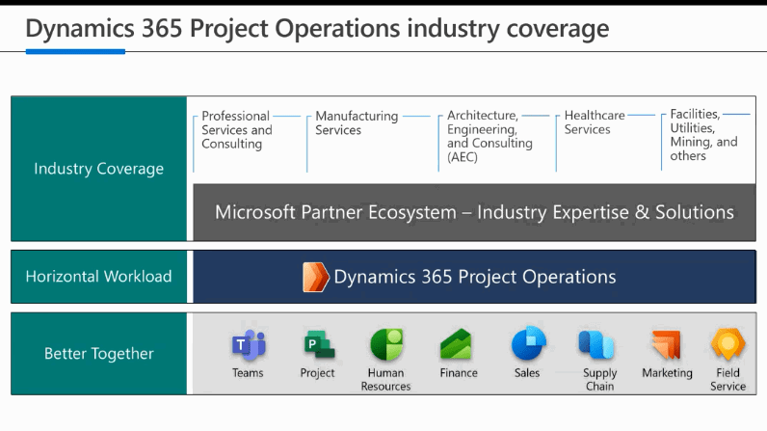The height and width of the screenshot is (431, 767).
Task: Click the slide title "Dynamics 365 Project Operations industry coverage"
Action: click(317, 28)
